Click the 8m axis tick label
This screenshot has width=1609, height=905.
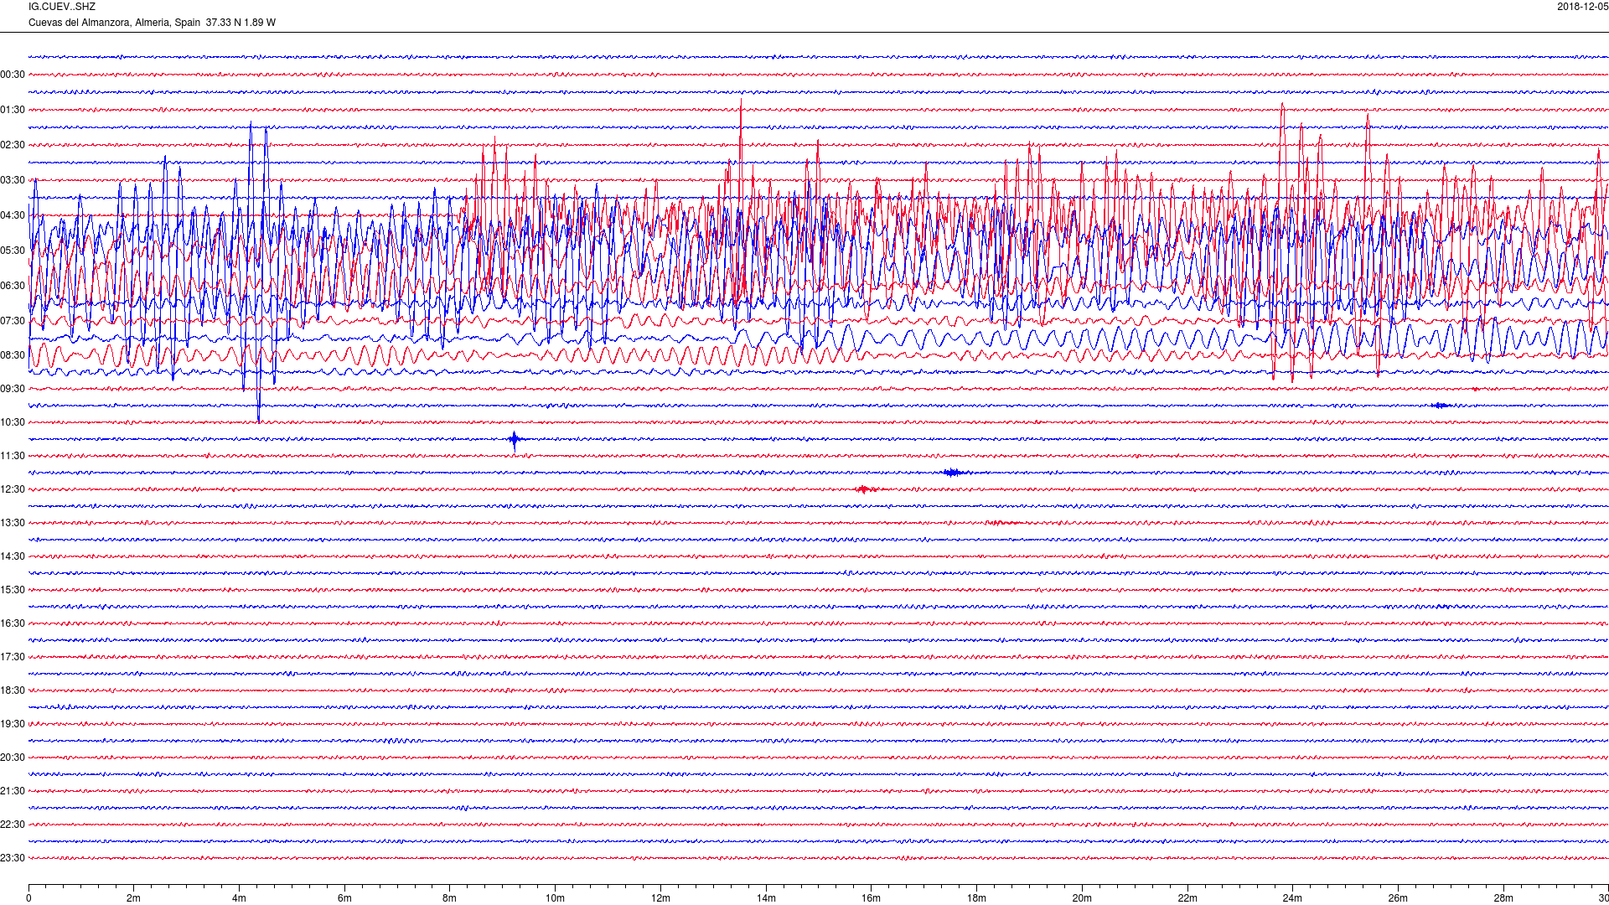point(449,898)
